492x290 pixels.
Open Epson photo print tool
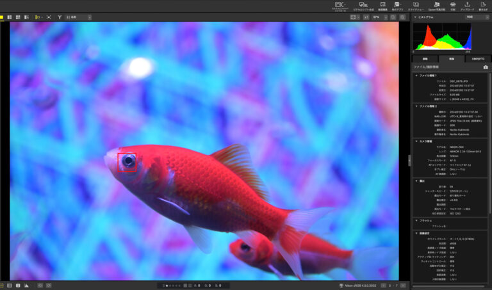tap(436, 6)
